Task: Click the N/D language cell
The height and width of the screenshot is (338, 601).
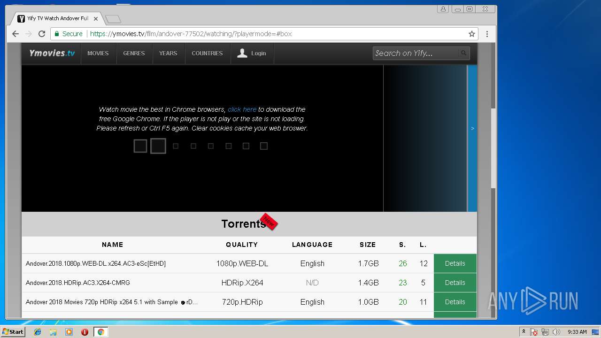Action: pos(312,283)
